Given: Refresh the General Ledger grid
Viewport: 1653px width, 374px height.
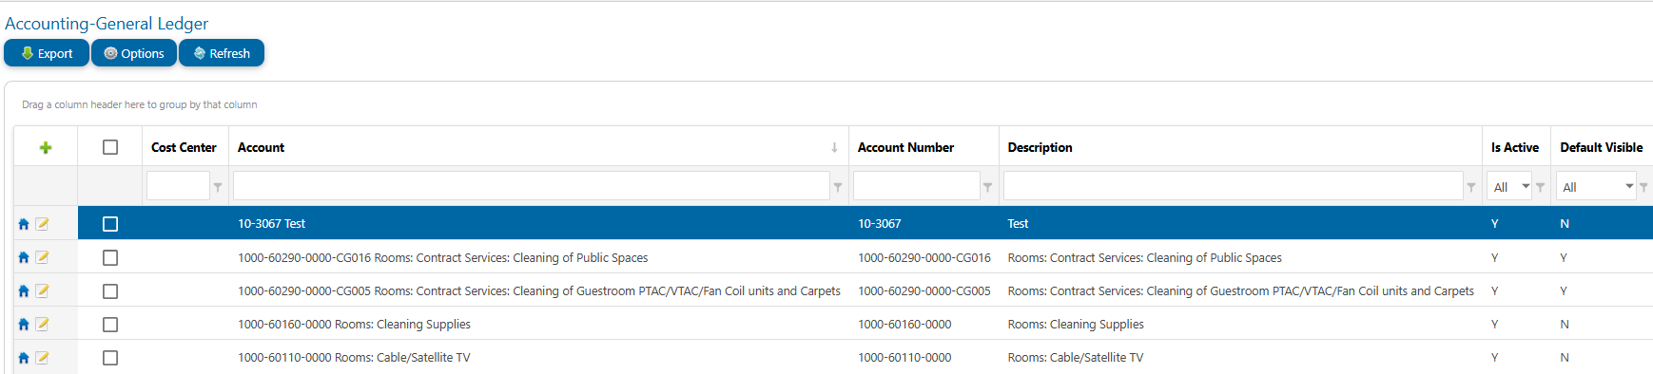Looking at the screenshot, I should (222, 53).
